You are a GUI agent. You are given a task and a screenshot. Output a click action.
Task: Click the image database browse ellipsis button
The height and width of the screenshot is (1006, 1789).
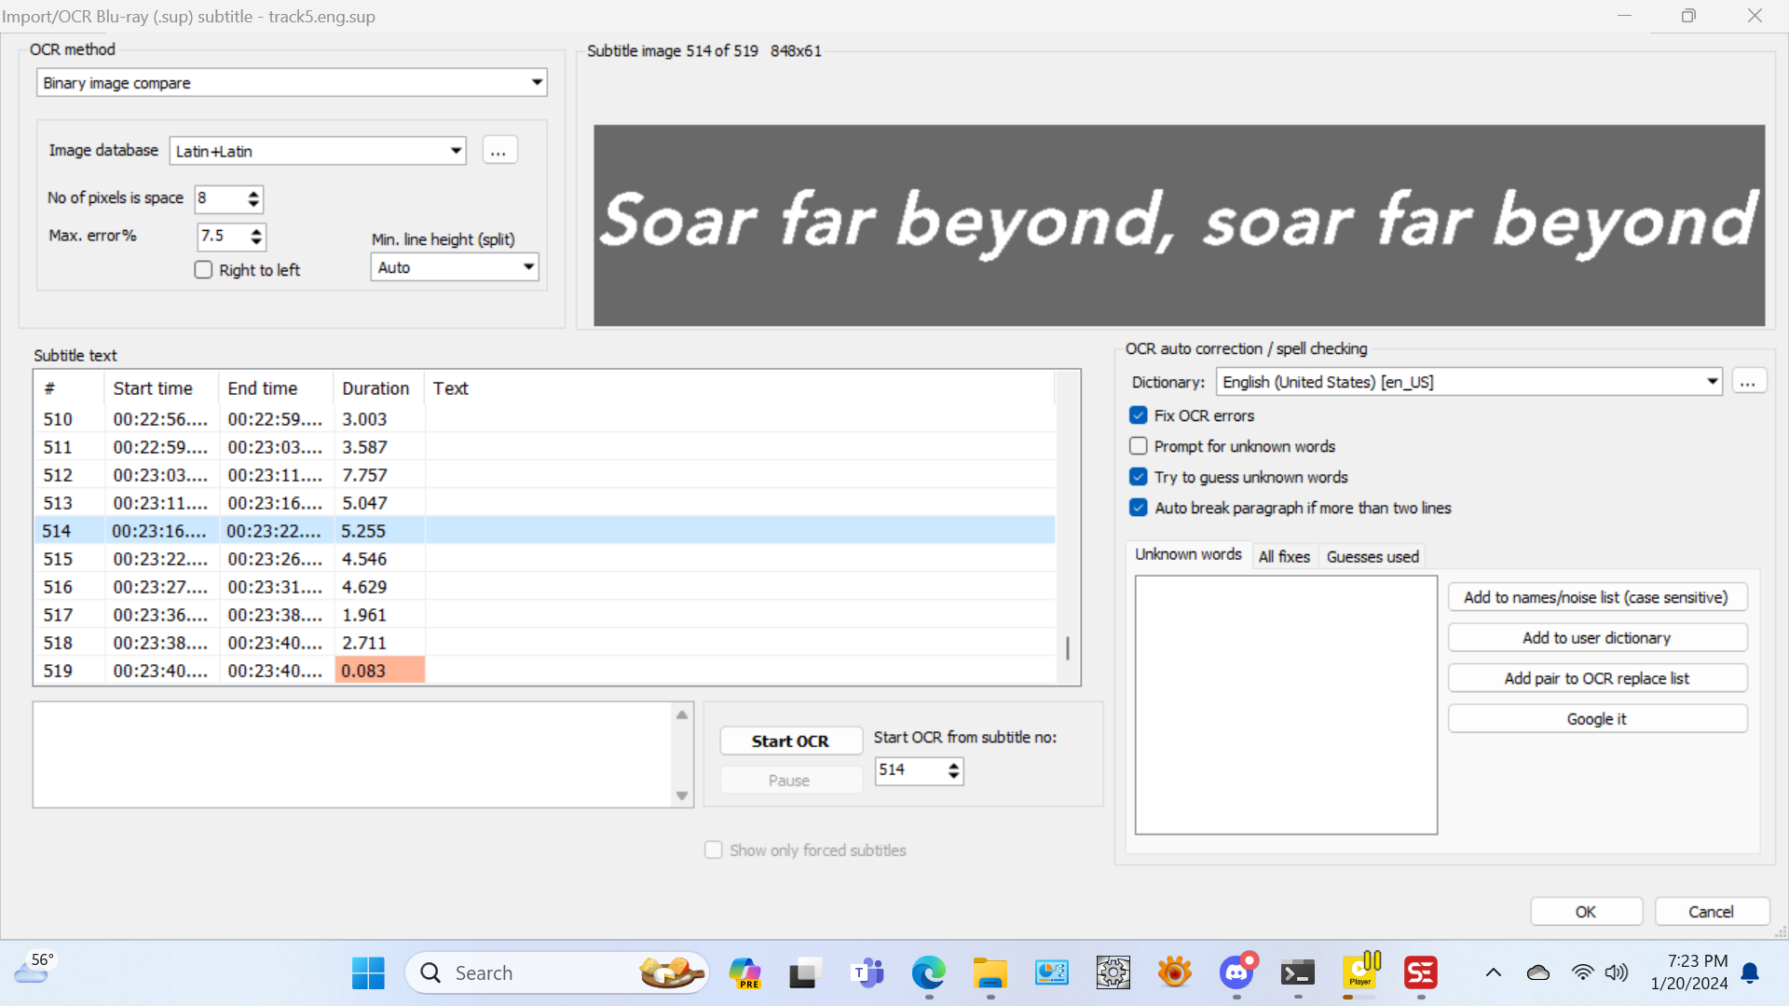pyautogui.click(x=499, y=151)
